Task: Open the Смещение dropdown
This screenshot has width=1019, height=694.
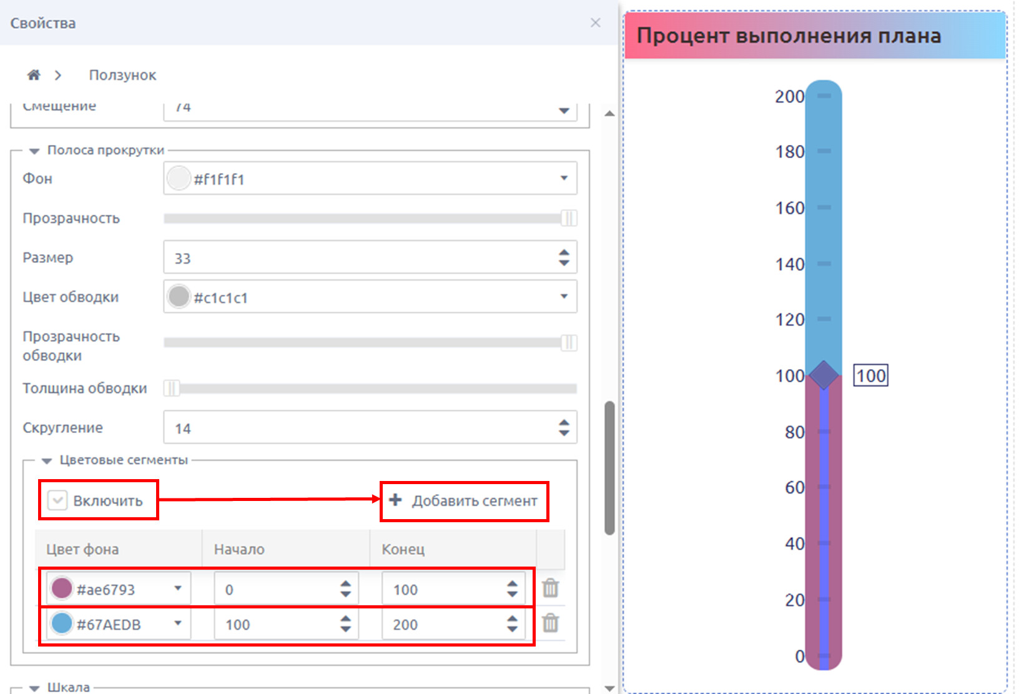Action: pos(564,111)
